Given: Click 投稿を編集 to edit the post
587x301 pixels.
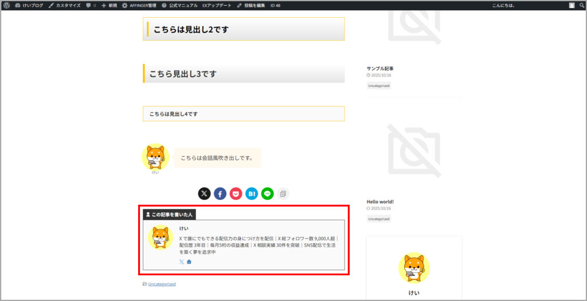Looking at the screenshot, I should coord(251,5).
